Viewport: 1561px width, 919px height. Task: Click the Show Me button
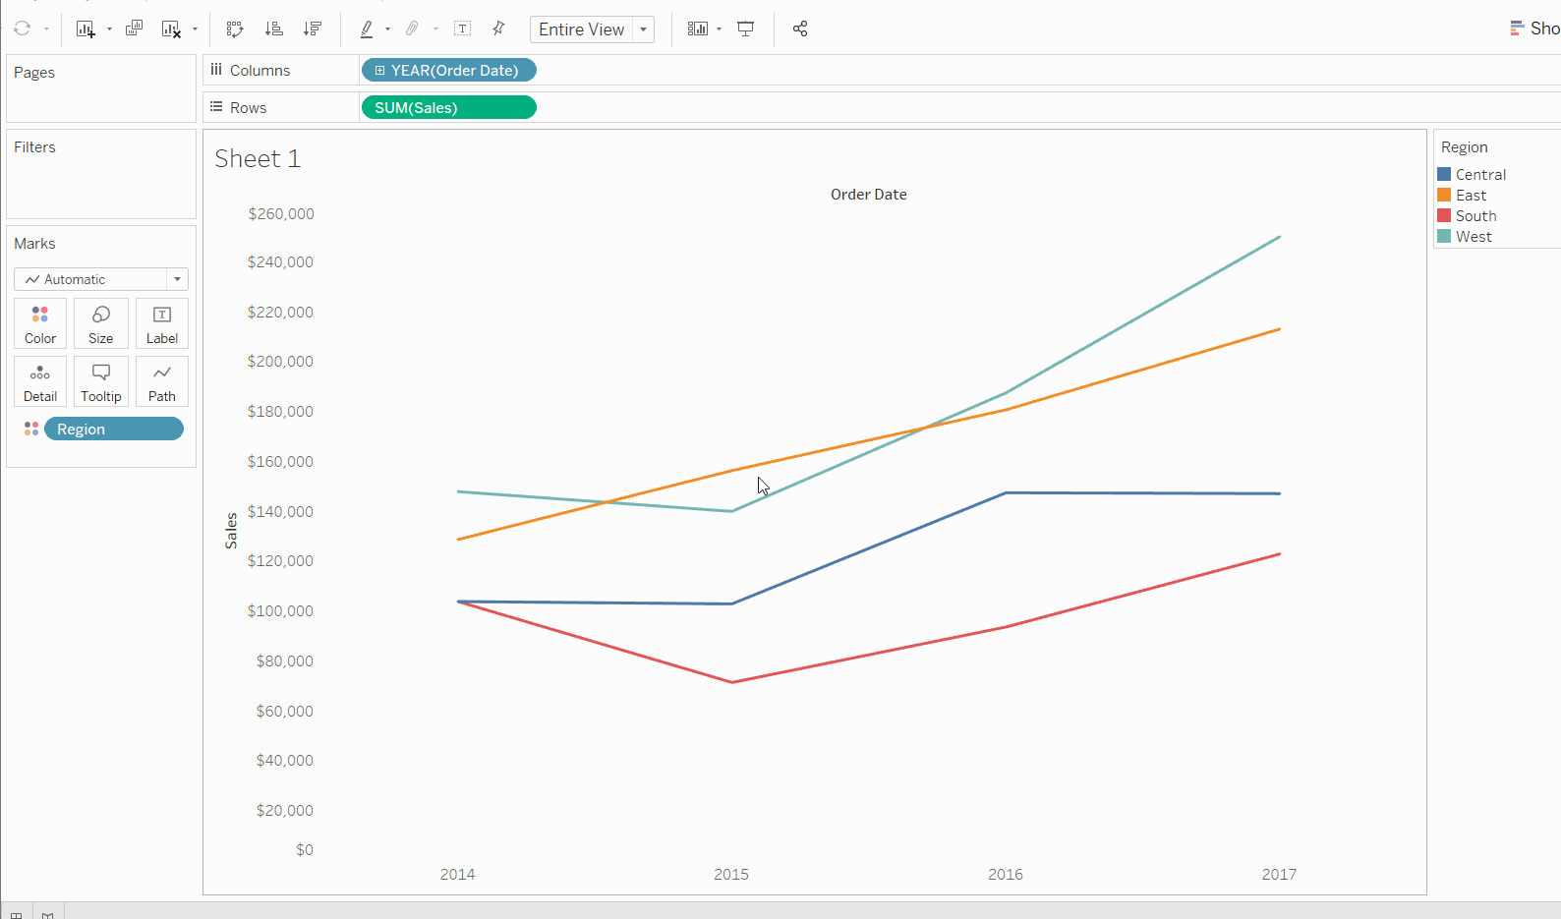1535,29
